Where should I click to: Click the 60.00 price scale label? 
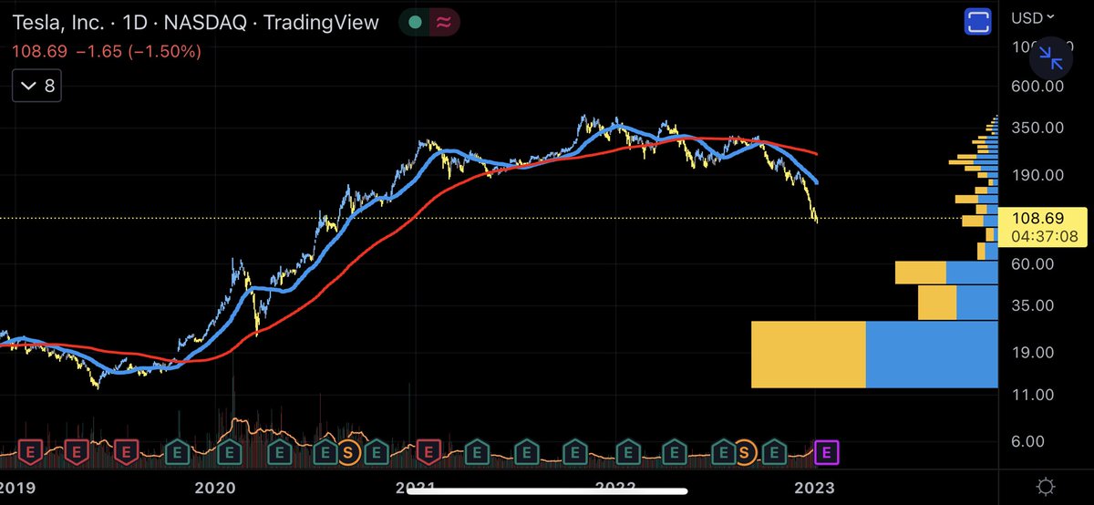point(1034,263)
